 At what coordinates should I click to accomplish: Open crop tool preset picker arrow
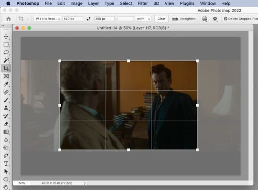coord(28,19)
